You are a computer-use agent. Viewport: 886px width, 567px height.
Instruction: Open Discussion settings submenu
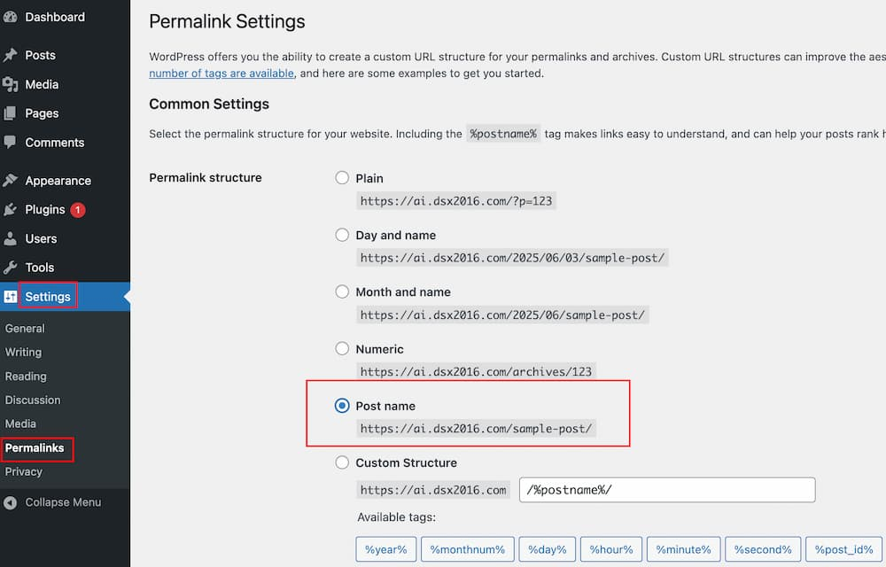point(33,400)
